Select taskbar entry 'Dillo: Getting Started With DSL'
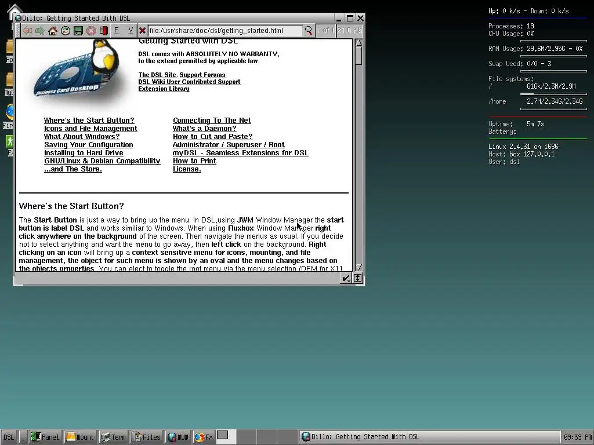This screenshot has height=445, width=594. coord(429,437)
